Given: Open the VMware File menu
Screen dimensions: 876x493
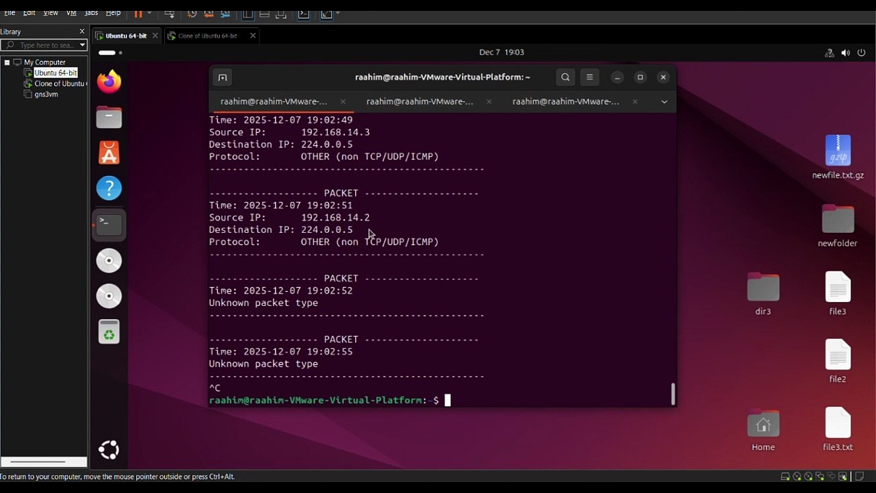Looking at the screenshot, I should tap(10, 13).
